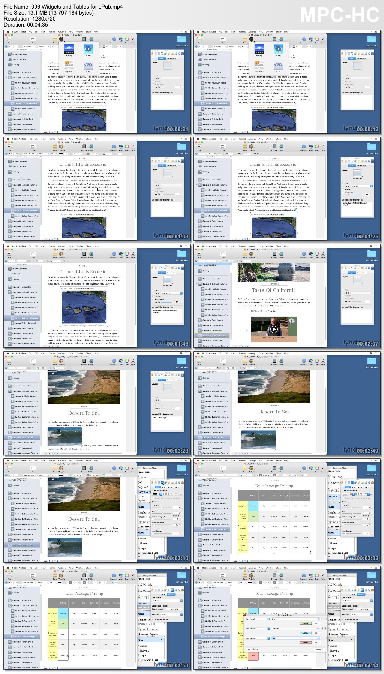Adjust the Character spacing slider in the 00:03:32 frame

tap(351, 508)
